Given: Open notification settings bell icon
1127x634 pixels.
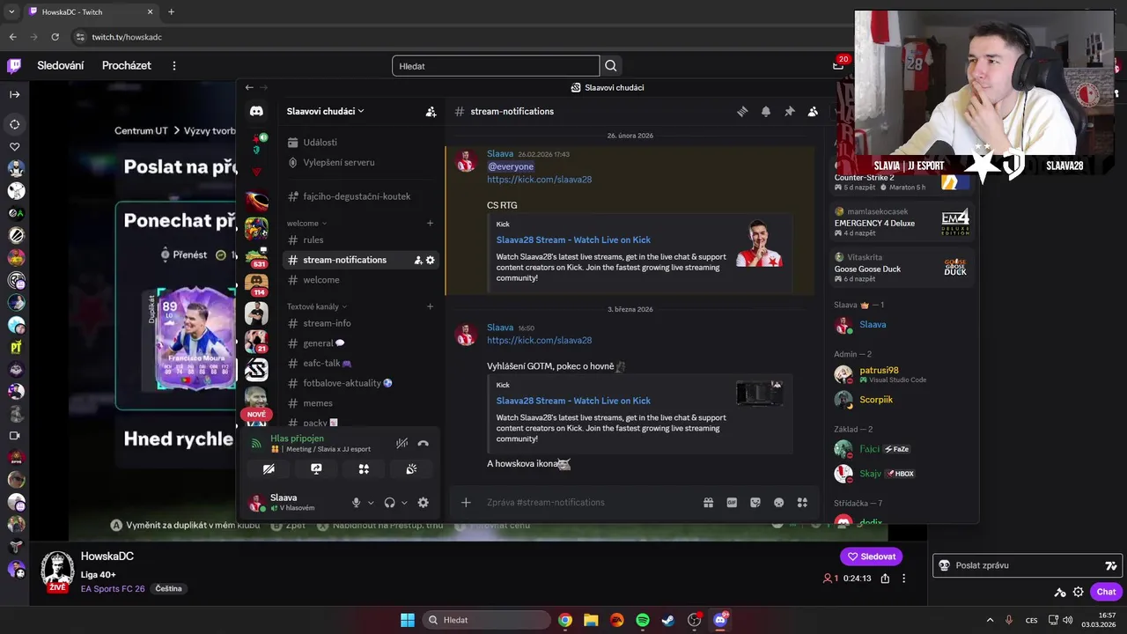Looking at the screenshot, I should click(x=765, y=112).
